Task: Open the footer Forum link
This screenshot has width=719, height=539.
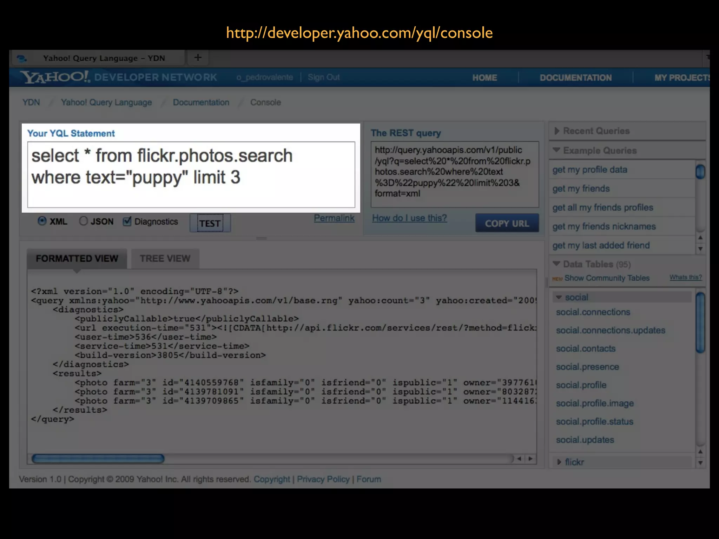Action: [x=369, y=479]
